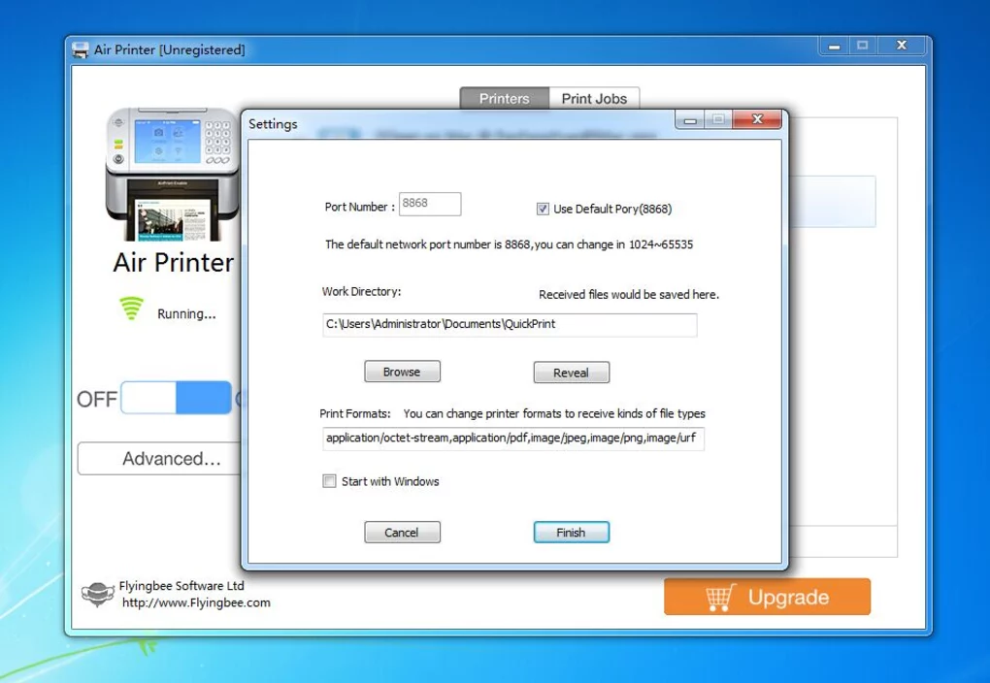Minimize the Air Printer main window

pyautogui.click(x=833, y=46)
